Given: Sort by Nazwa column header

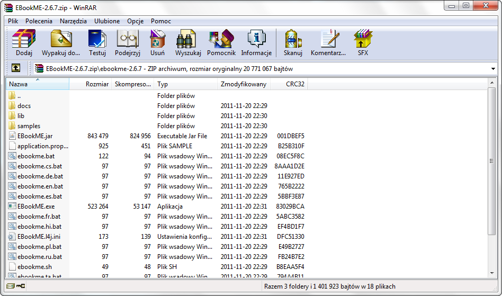Looking at the screenshot, I should (38, 84).
